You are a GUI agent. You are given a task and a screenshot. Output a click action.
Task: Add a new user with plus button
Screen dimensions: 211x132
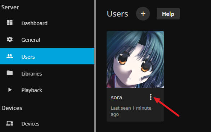click(143, 14)
